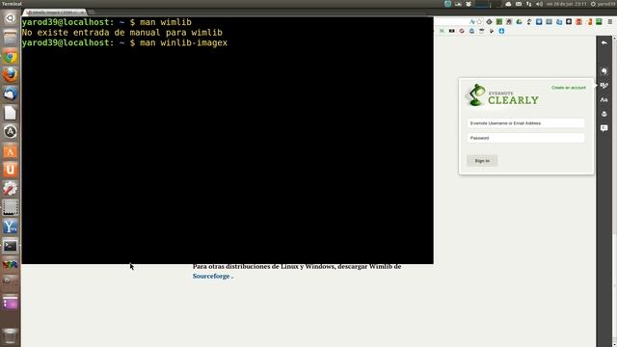Image resolution: width=617 pixels, height=347 pixels.
Task: Open the clock date and time indicator
Action: click(566, 4)
